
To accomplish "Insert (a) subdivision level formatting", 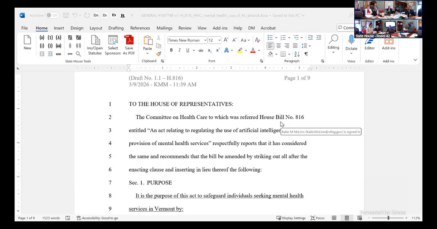I will (x=42, y=38).
